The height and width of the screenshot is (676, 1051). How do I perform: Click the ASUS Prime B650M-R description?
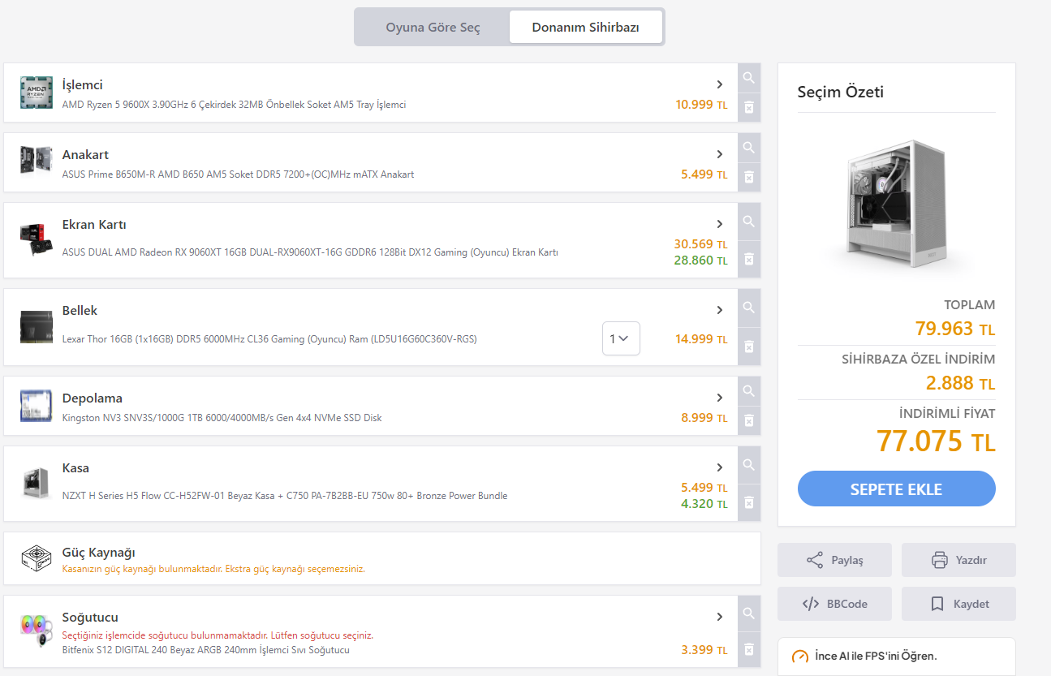point(238,174)
